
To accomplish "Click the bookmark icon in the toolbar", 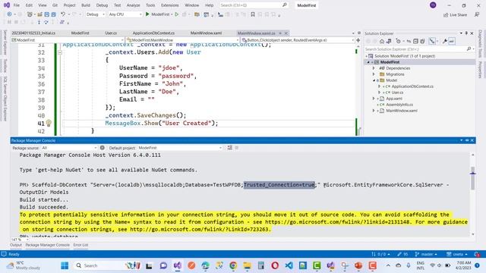I will tap(253, 14).
